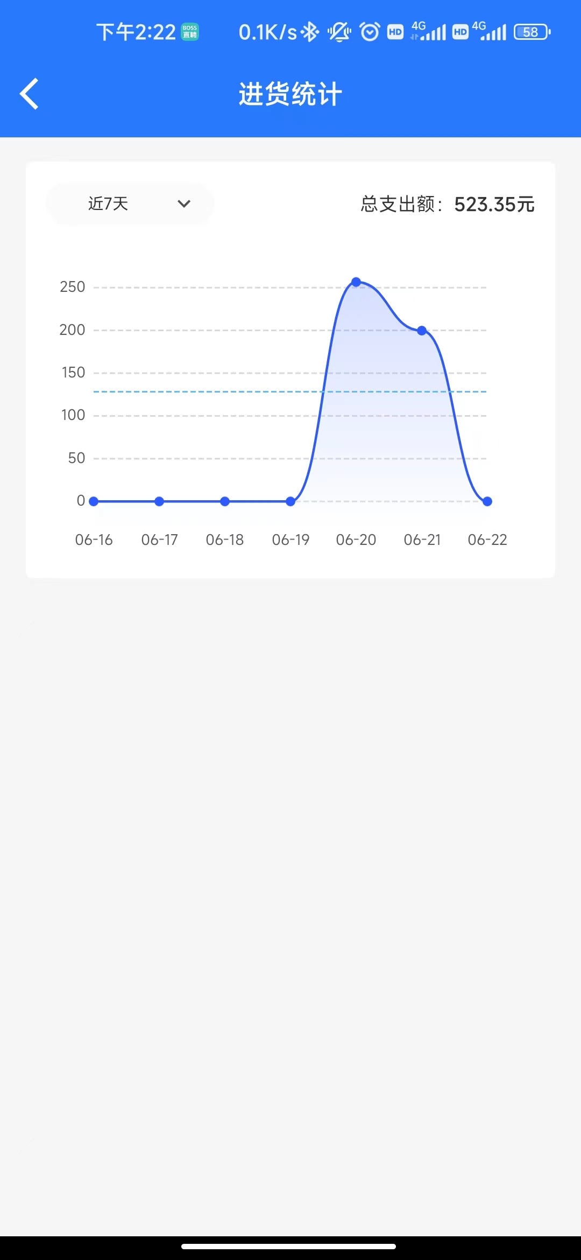Viewport: 581px width, 1260px height.
Task: Tap the 06-18 data point
Action: click(225, 501)
